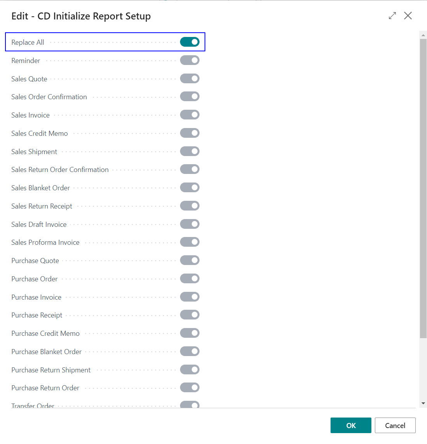Toggle the Purchase Quote switch
This screenshot has width=427, height=444.
190,260
